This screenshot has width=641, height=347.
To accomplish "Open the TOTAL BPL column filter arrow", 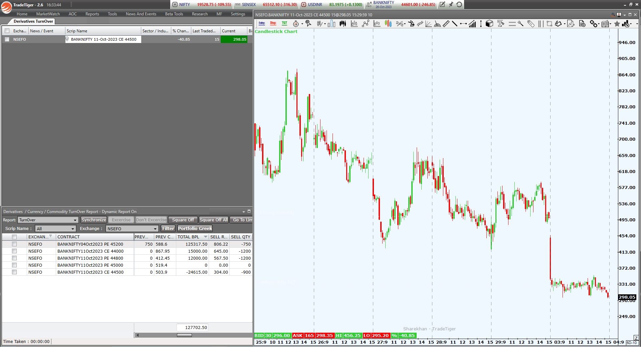I will pos(205,237).
